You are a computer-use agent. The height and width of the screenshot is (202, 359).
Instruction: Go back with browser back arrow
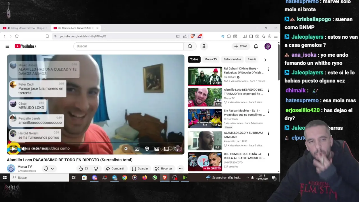4,36
